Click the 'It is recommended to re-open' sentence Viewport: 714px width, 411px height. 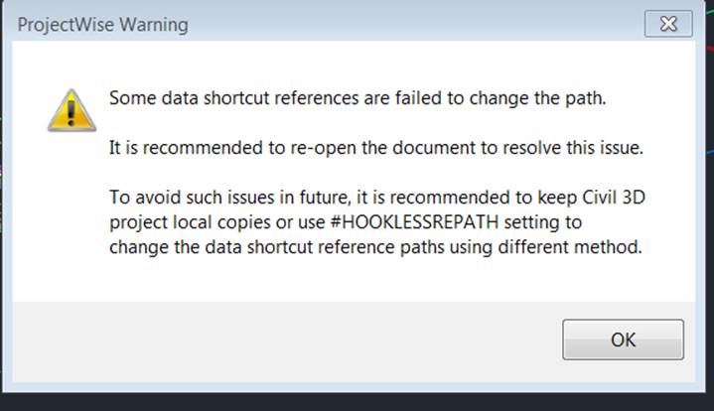click(x=376, y=148)
